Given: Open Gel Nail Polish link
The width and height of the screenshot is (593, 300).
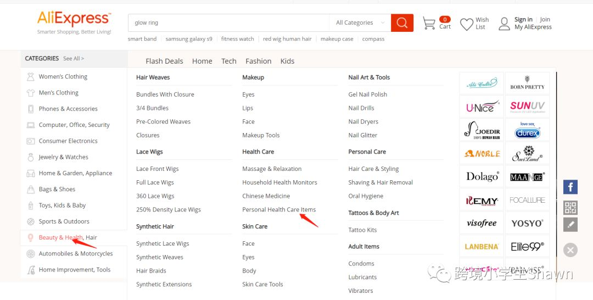Looking at the screenshot, I should (x=367, y=95).
